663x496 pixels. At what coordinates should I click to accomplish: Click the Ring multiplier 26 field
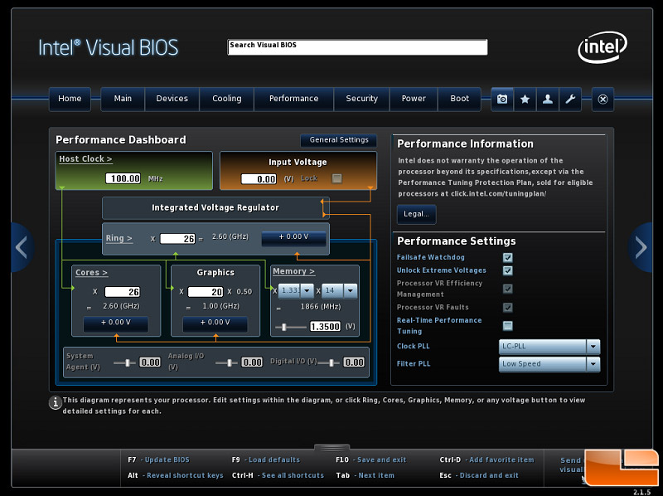pyautogui.click(x=177, y=239)
